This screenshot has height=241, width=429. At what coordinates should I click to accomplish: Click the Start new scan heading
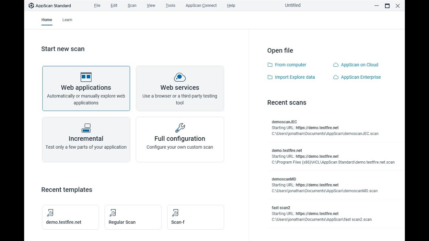63,49
